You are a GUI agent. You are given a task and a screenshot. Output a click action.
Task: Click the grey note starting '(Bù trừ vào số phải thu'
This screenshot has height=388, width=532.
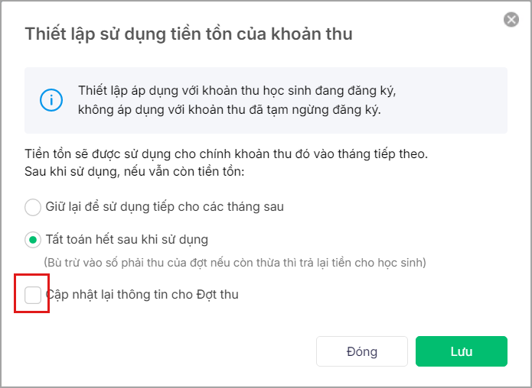coord(234,263)
